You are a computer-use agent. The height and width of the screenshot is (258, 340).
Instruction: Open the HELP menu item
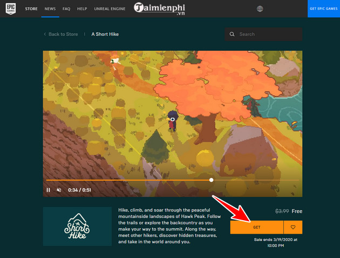[x=82, y=9]
